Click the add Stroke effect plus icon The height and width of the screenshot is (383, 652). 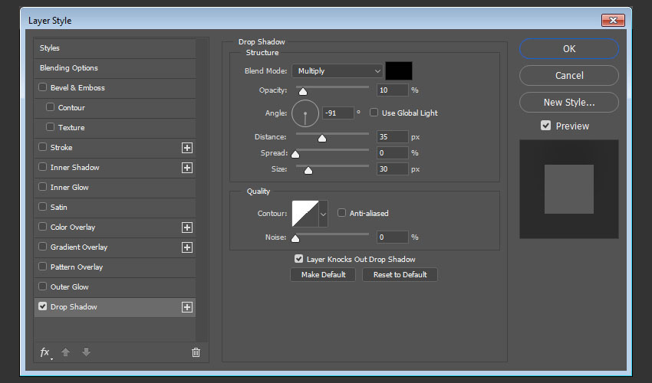coord(186,148)
